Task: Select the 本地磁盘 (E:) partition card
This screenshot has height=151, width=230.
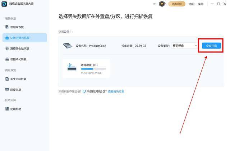Action: (x=86, y=69)
